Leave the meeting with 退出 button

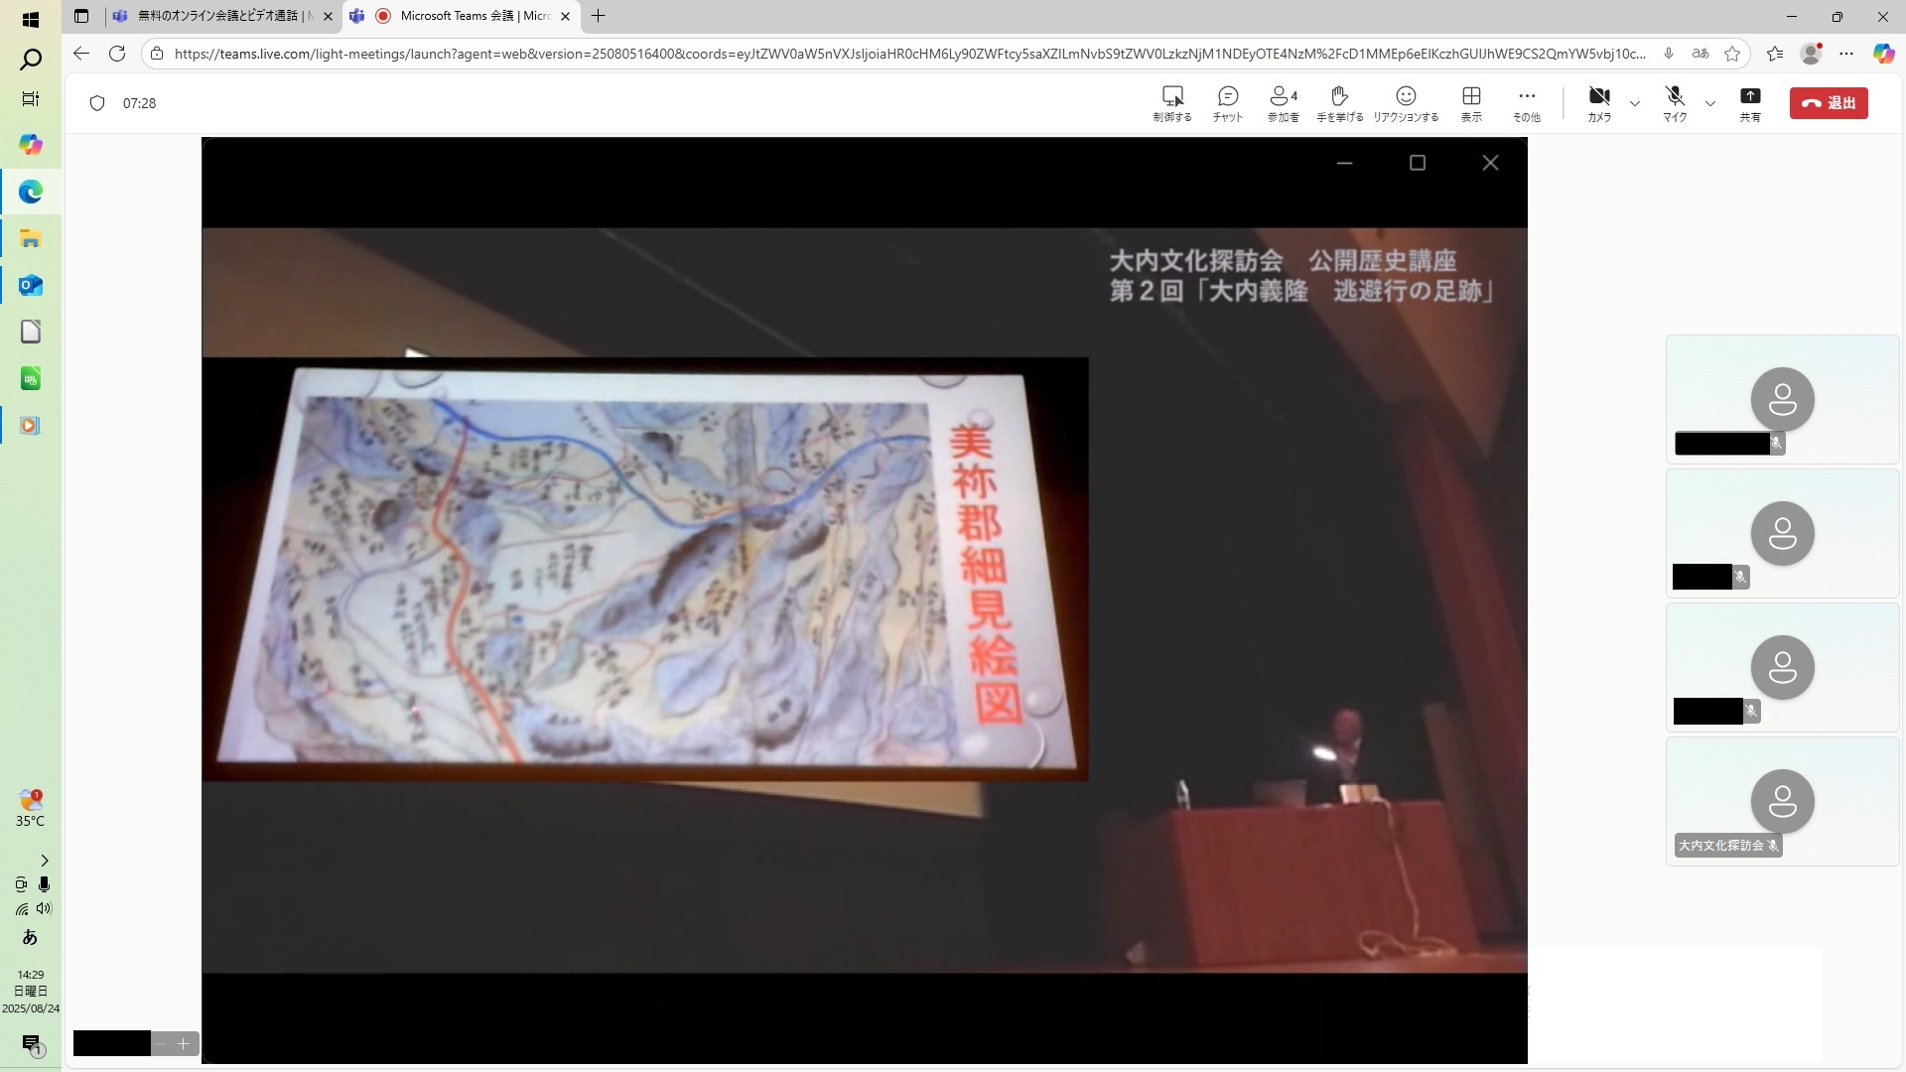tap(1829, 103)
